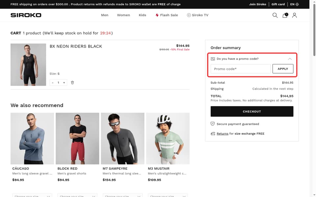
Task: Click the returns truck icon
Action: click(213, 134)
